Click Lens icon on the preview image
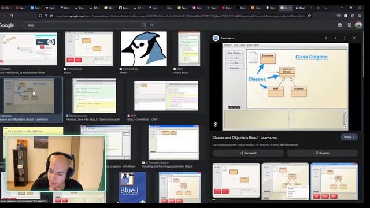This screenshot has width=370, height=208. [x=216, y=124]
